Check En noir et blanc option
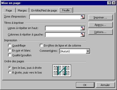Screen dimensions: 117x90 [9, 50]
